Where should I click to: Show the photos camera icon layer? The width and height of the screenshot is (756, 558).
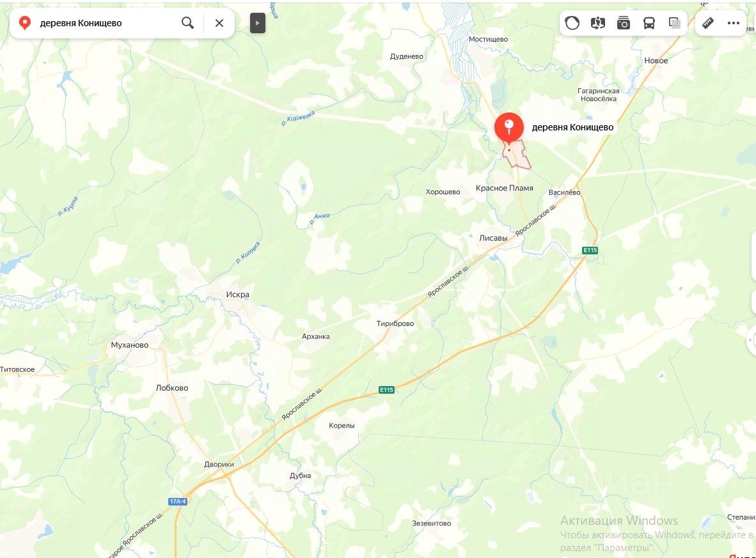pos(624,22)
